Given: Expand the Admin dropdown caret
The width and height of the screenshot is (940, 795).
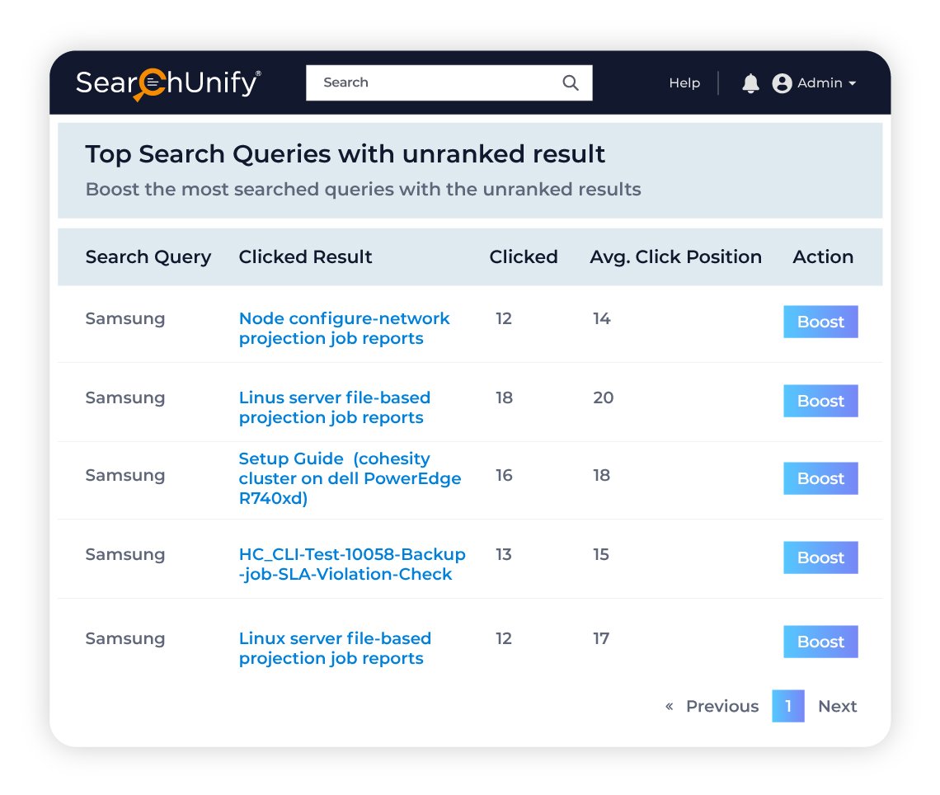Looking at the screenshot, I should point(852,83).
